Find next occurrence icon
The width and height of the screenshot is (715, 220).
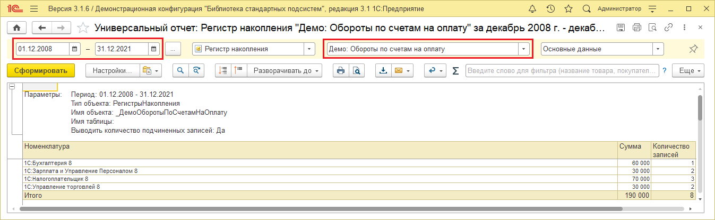[197, 70]
